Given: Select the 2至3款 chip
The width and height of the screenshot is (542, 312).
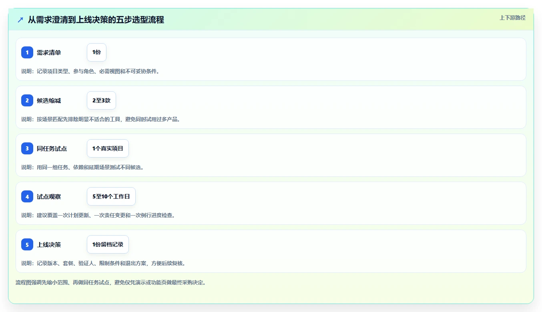Looking at the screenshot, I should pos(101,100).
